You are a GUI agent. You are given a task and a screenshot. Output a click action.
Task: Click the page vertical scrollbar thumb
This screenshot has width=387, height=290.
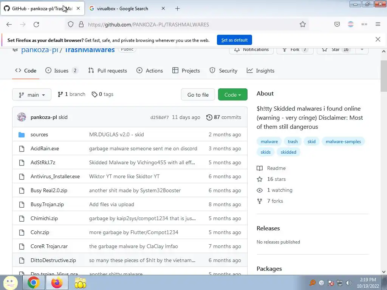point(384,76)
